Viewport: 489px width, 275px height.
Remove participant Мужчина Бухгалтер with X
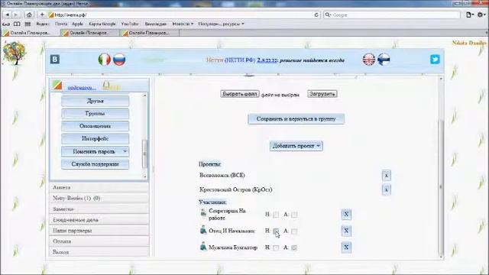tap(346, 247)
